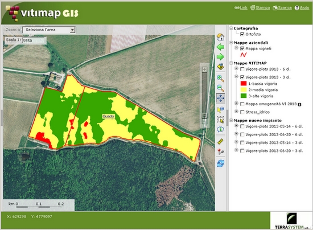313x230 pixels.
Task: Click the Guado label on the map
Action: (108, 116)
